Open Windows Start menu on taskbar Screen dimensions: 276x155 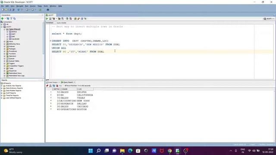tap(91, 151)
